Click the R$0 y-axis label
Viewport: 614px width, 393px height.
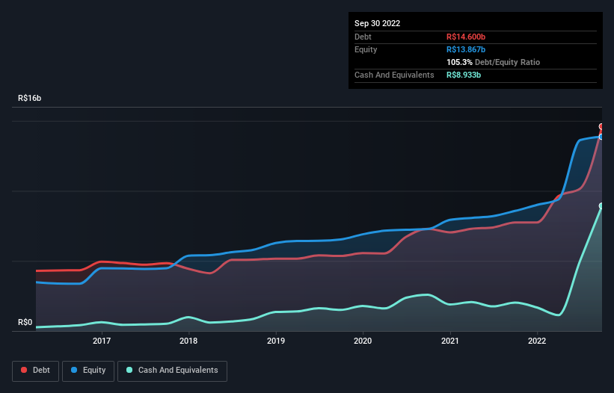pyautogui.click(x=25, y=322)
